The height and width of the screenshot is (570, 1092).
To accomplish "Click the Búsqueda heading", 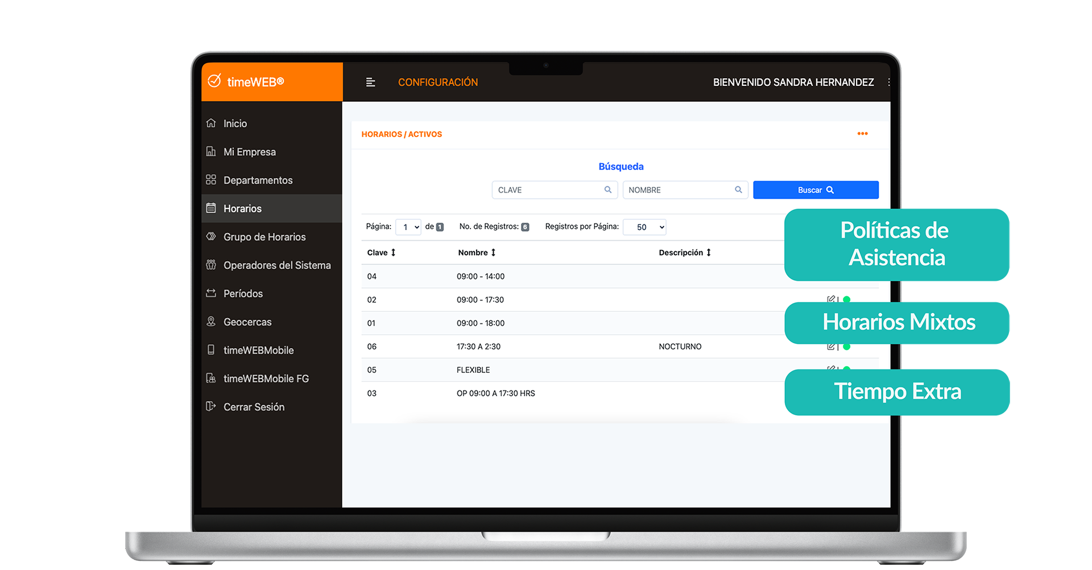I will pyautogui.click(x=621, y=167).
